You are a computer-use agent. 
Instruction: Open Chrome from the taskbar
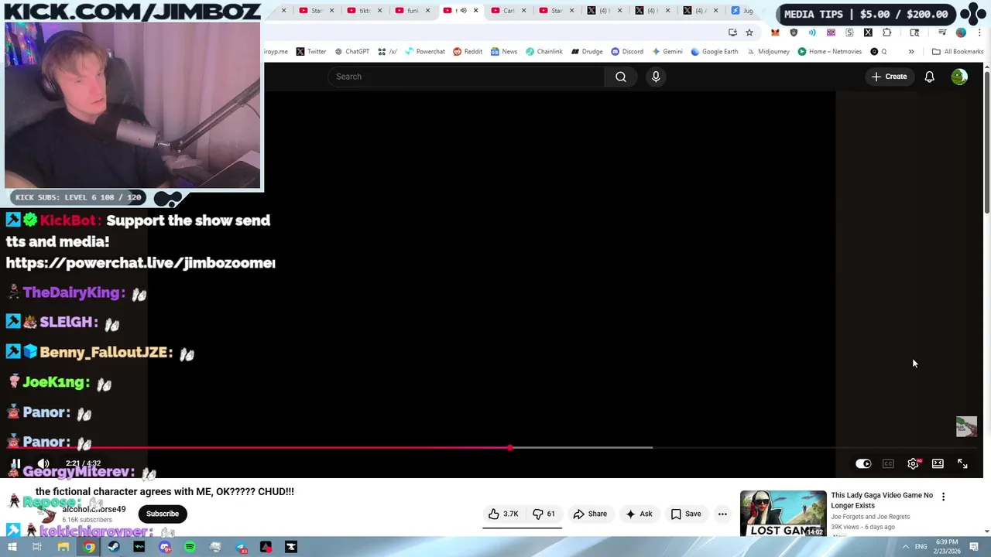89,547
